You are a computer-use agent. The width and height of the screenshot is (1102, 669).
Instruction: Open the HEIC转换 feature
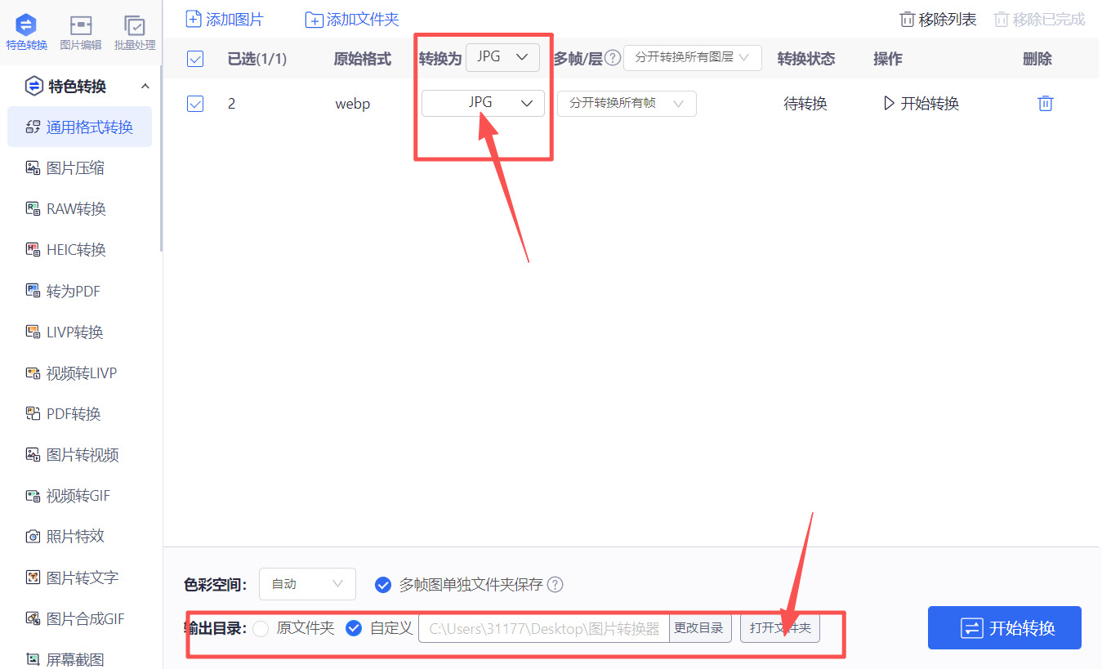(74, 249)
